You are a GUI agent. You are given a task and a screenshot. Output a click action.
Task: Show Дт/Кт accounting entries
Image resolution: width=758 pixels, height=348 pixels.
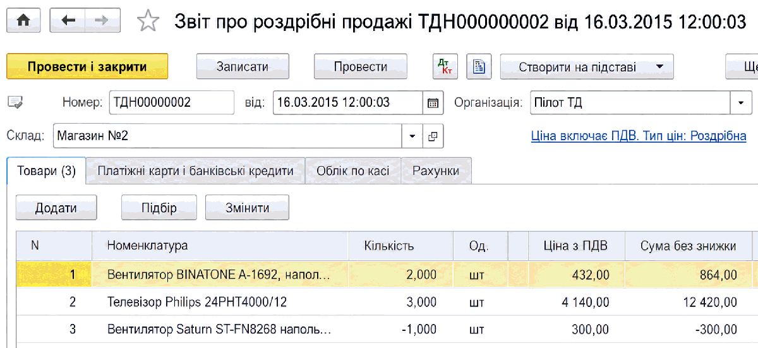tap(445, 66)
